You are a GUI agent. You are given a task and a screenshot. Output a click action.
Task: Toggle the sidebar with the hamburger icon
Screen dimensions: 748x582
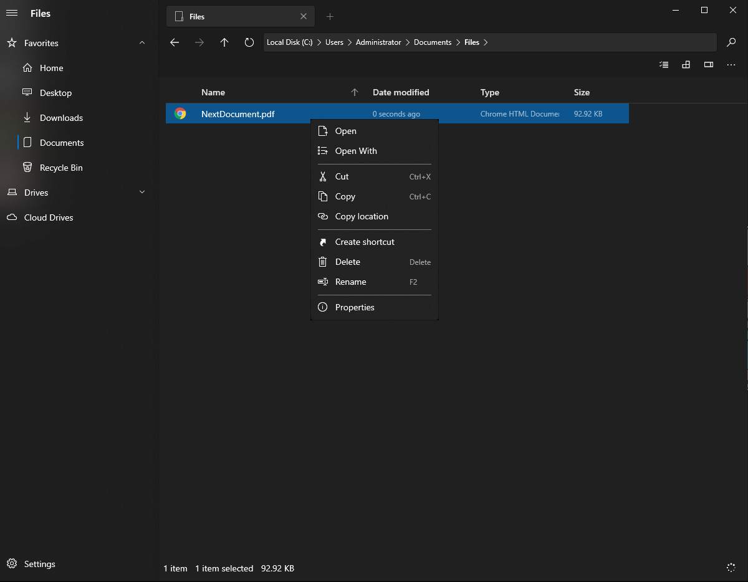[11, 12]
